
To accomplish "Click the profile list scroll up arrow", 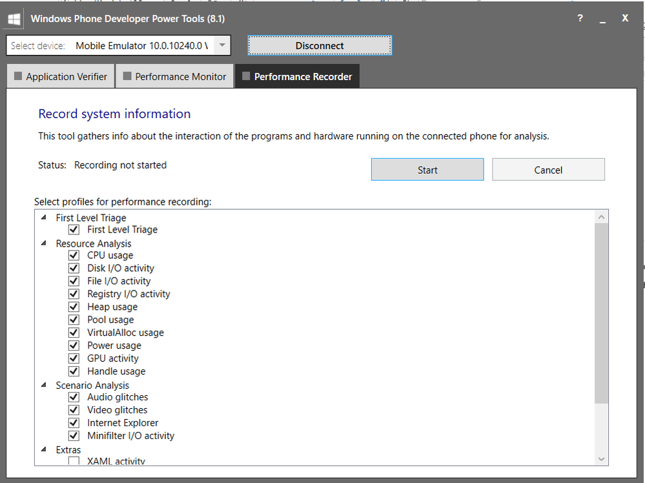I will tap(601, 217).
